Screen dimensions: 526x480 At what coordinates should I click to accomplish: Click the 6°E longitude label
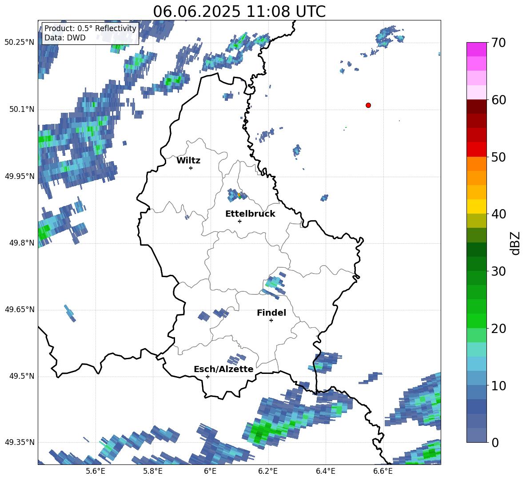[210, 471]
